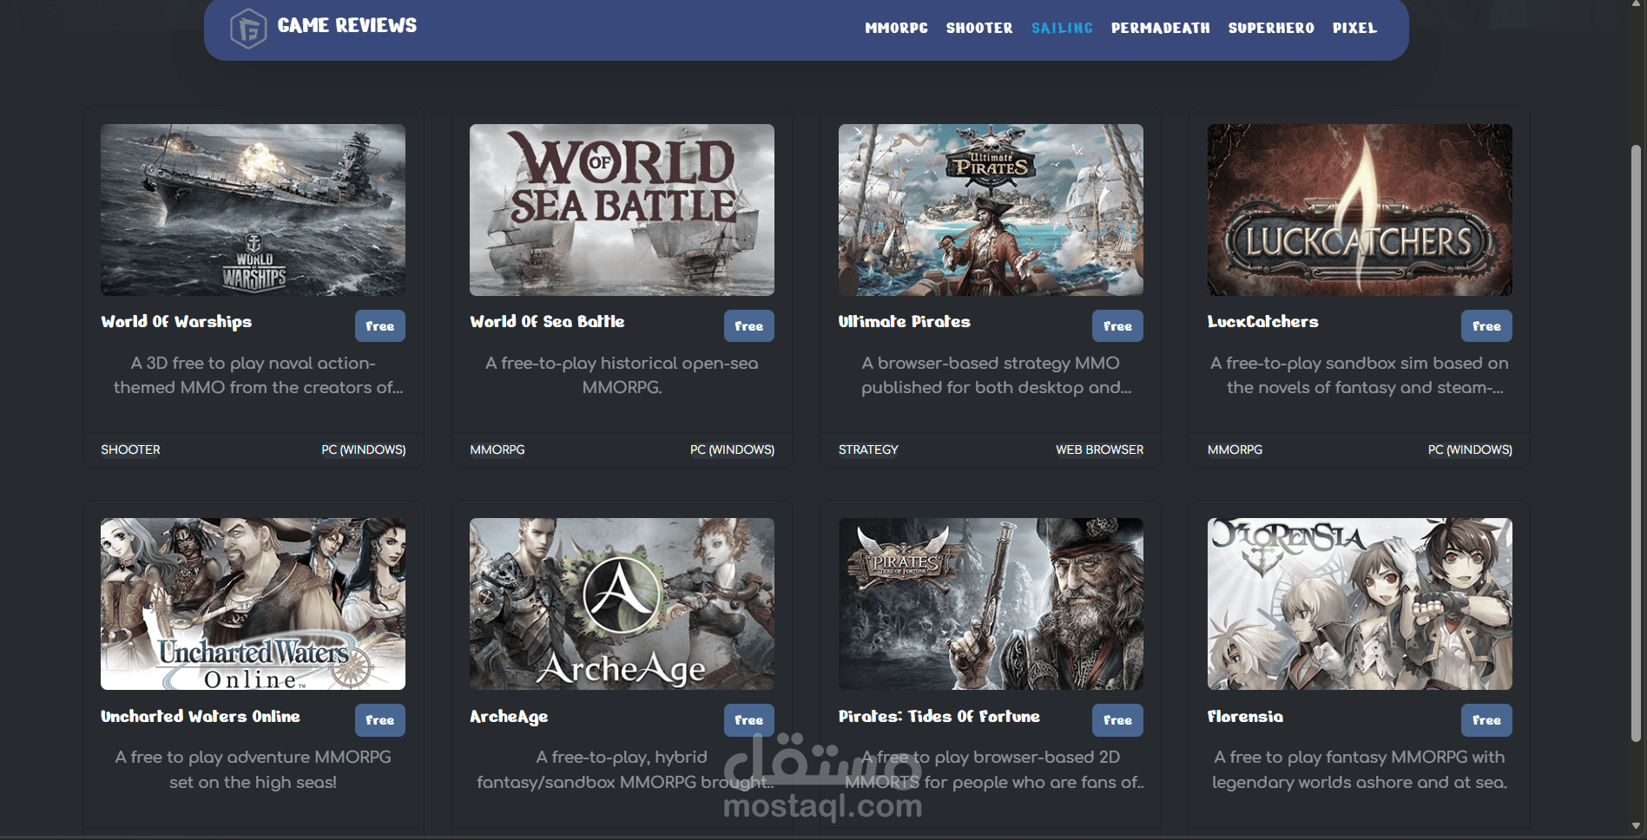This screenshot has height=840, width=1647.
Task: Click the Free badge on World of Warships
Action: click(380, 326)
